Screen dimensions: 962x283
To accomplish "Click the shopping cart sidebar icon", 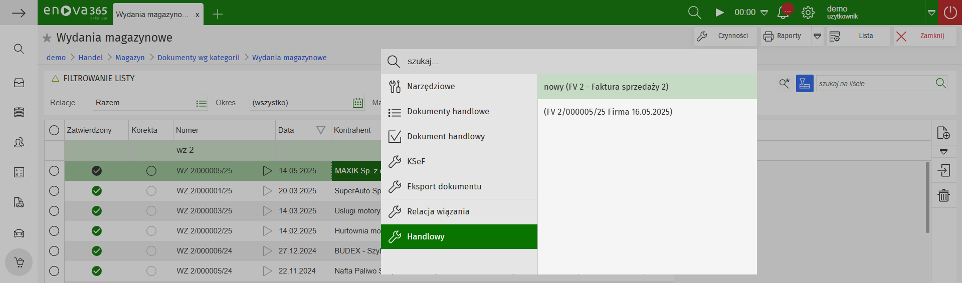I will point(19,262).
